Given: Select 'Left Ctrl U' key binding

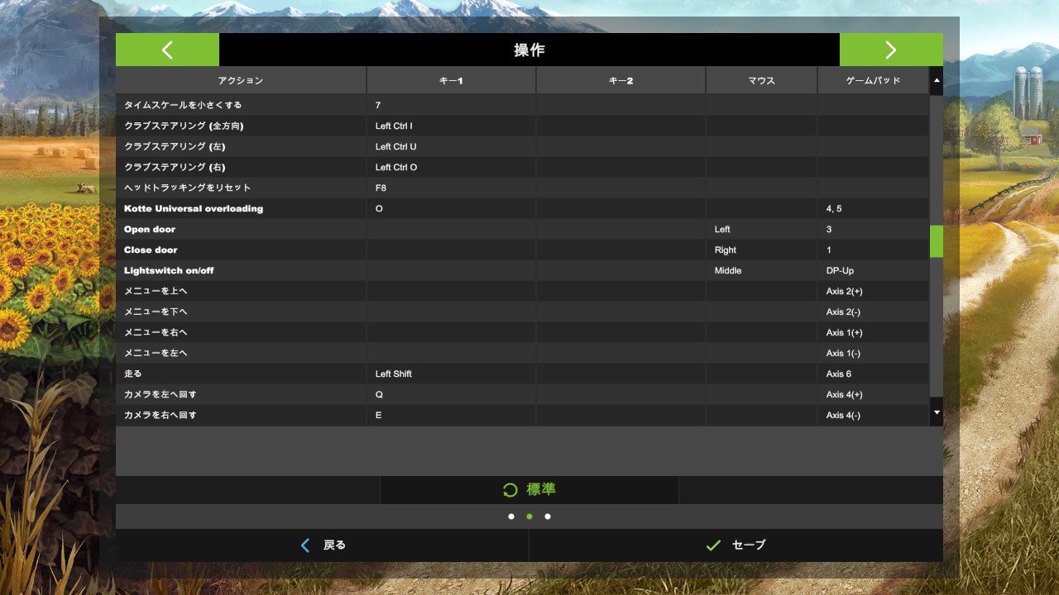Looking at the screenshot, I should (x=451, y=146).
